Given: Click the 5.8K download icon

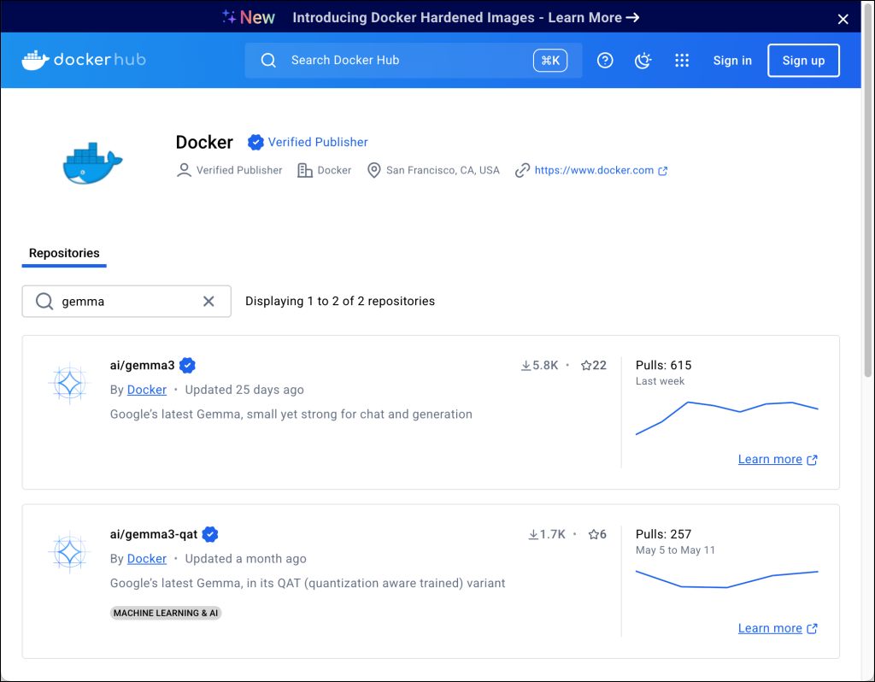Looking at the screenshot, I should point(526,365).
